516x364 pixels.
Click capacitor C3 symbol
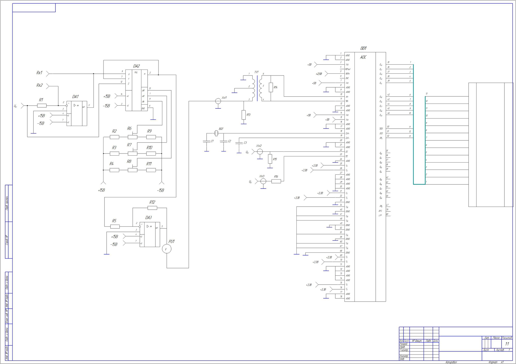point(239,143)
